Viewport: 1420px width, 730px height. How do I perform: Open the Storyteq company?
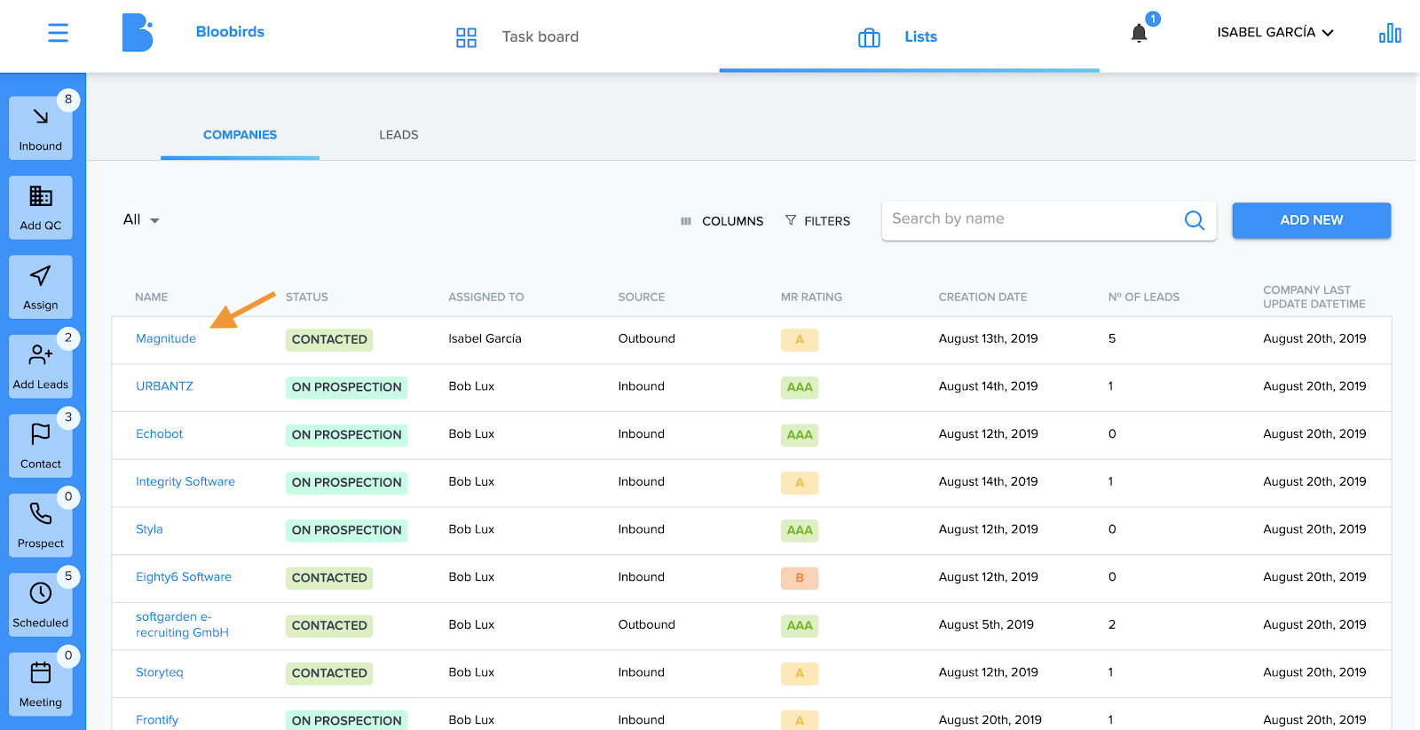pyautogui.click(x=160, y=672)
